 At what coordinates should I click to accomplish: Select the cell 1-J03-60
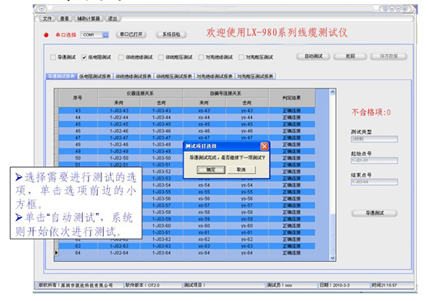tap(161, 226)
